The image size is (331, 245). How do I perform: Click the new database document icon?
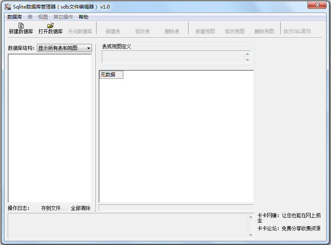(21, 26)
